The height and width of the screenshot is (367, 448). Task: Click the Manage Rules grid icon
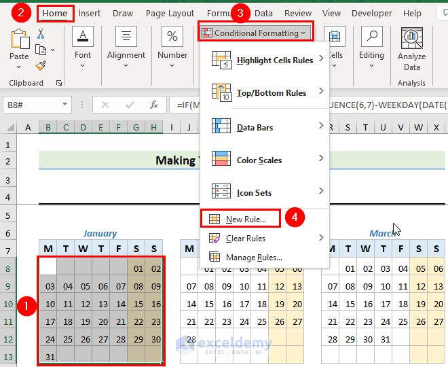pos(214,257)
